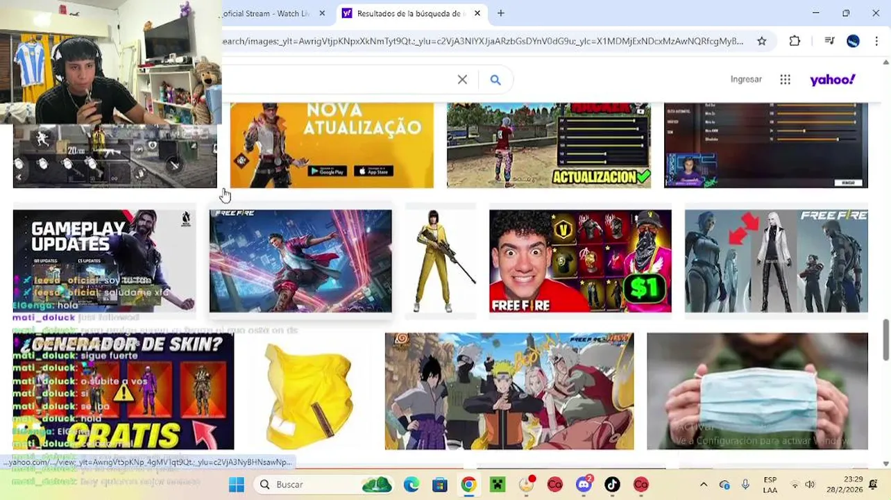Click Ingresar to sign in
Viewport: 891px width, 500px height.
[x=746, y=79]
